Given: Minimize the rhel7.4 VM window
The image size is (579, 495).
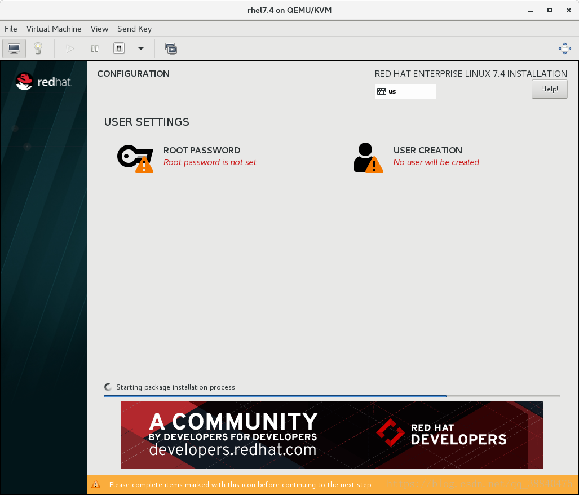Looking at the screenshot, I should coord(531,10).
